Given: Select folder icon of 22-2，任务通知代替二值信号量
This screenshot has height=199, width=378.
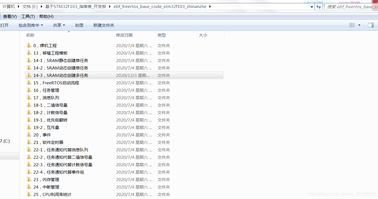Looking at the screenshot, I should point(29,157).
